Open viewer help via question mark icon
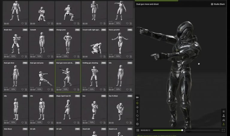 click(x=137, y=120)
